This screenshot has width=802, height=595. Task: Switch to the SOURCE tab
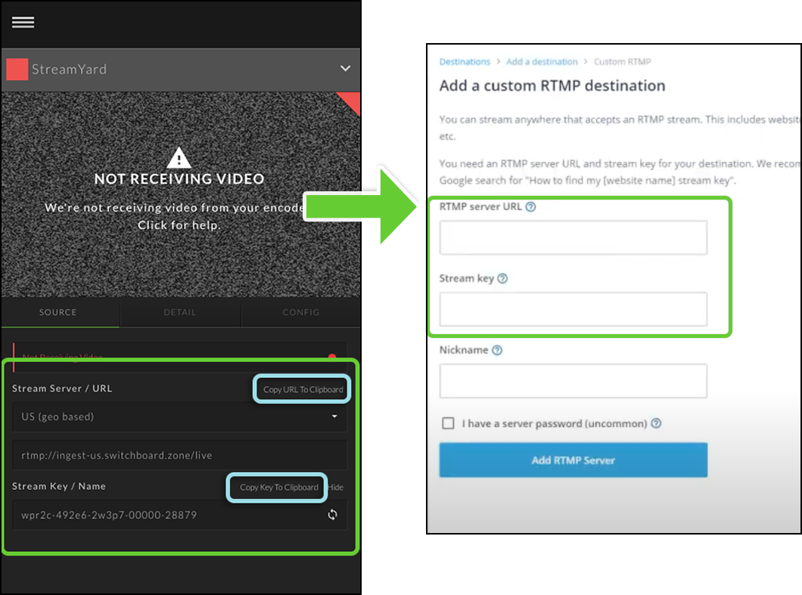click(58, 312)
